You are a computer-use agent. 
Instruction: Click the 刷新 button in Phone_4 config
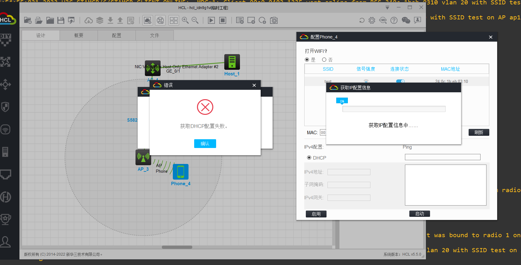pyautogui.click(x=479, y=132)
